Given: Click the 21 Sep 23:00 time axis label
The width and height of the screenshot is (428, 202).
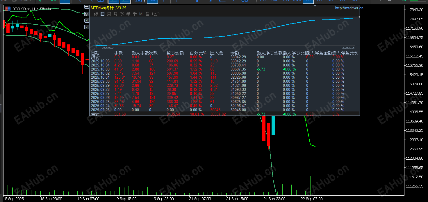Looking at the screenshot, I should pyautogui.click(x=274, y=199).
